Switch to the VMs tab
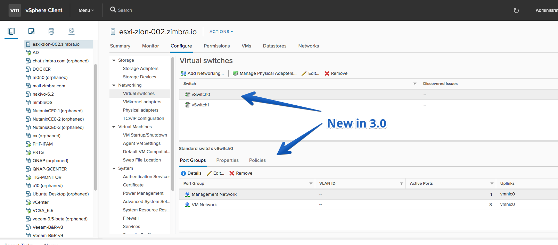 (246, 46)
